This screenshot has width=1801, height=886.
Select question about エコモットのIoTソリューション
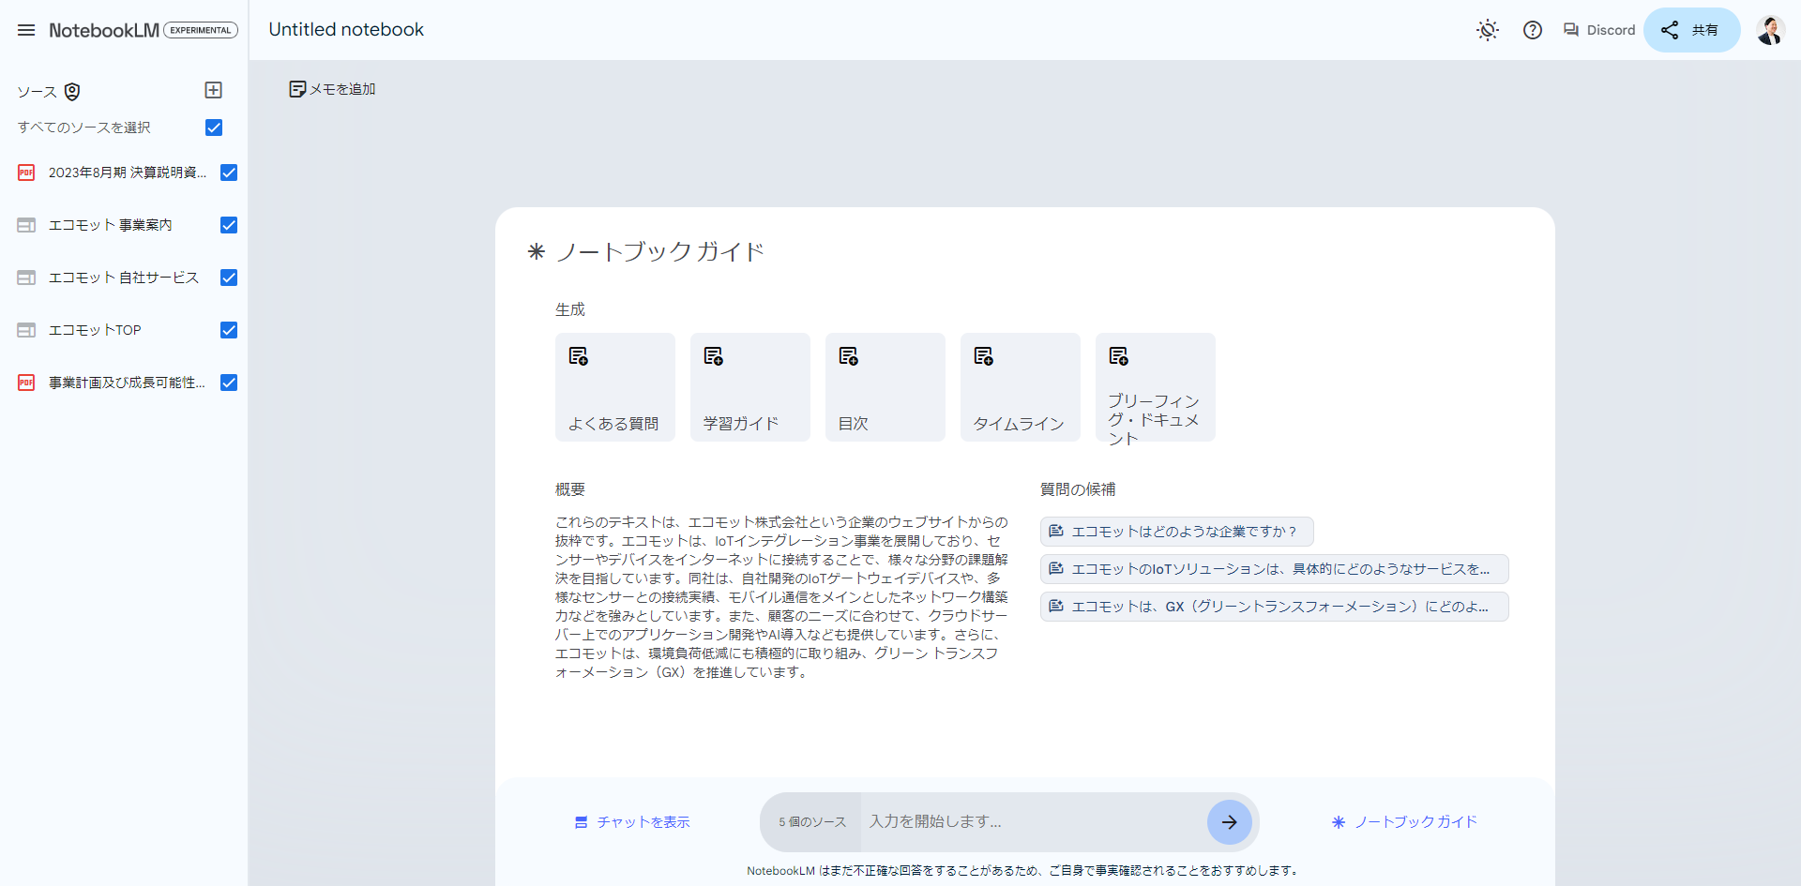pyautogui.click(x=1274, y=569)
